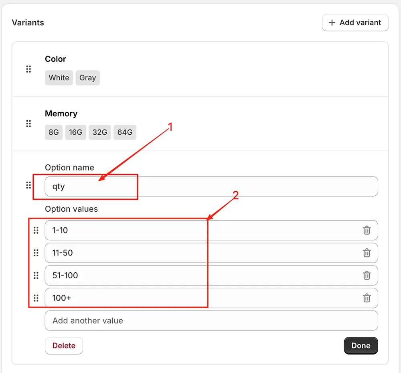401x373 pixels.
Task: Select the Gray color value chip
Action: pos(88,78)
